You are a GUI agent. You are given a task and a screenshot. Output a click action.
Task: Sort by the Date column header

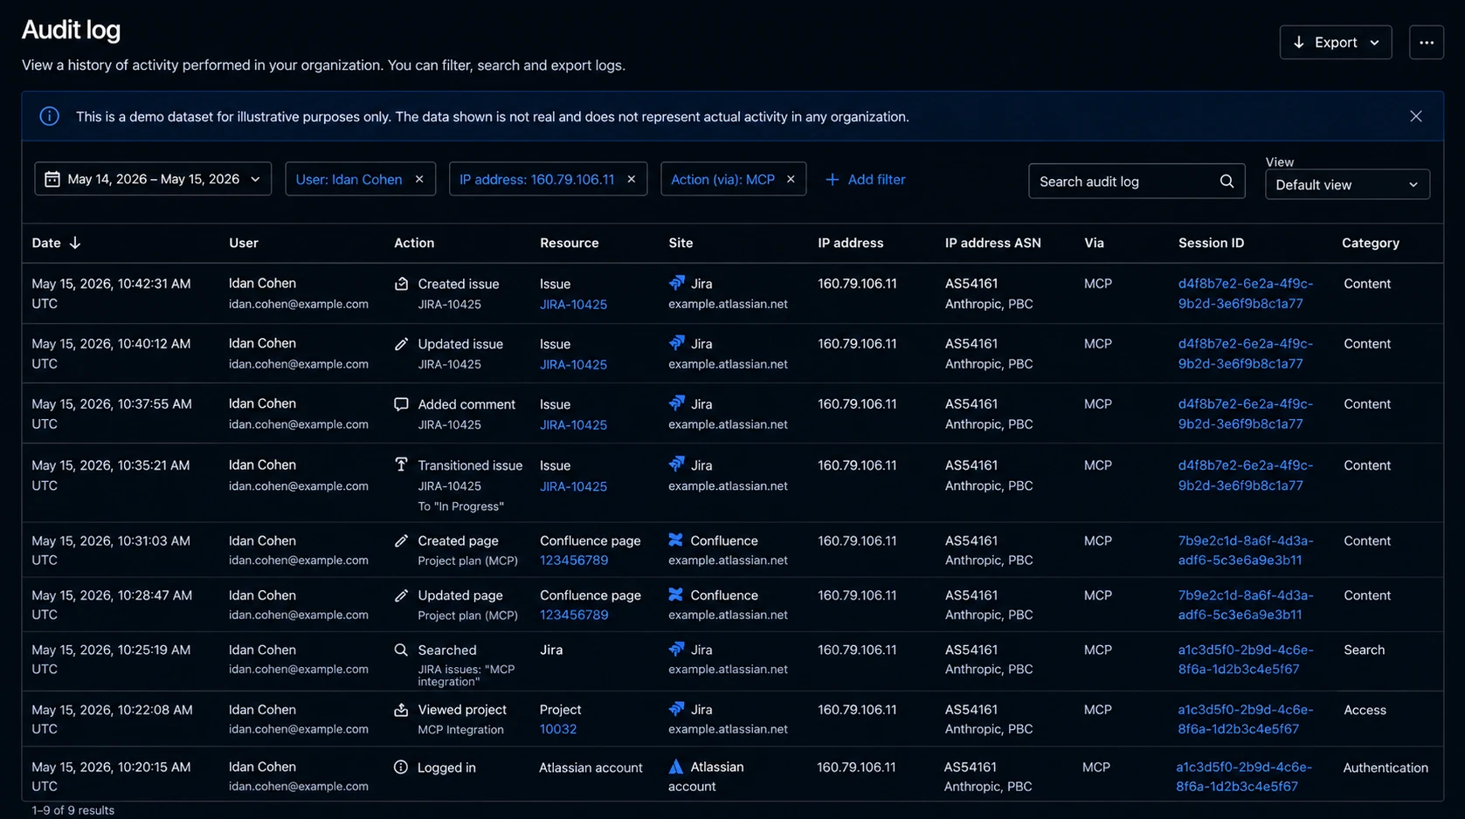(56, 243)
